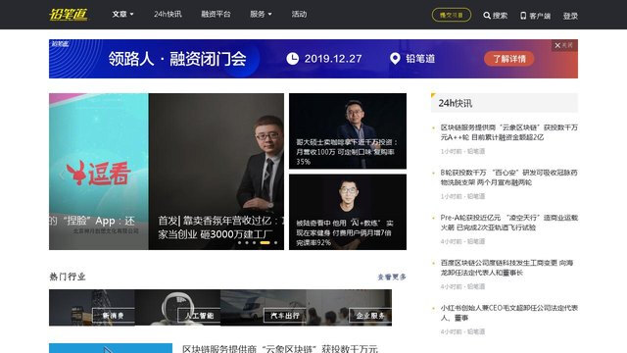Click 查看更多 next to 热门行业
This screenshot has width=627, height=353.
(392, 277)
